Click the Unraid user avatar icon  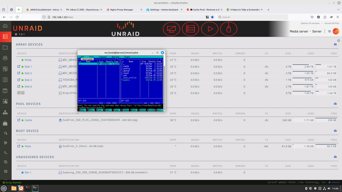(336, 31)
